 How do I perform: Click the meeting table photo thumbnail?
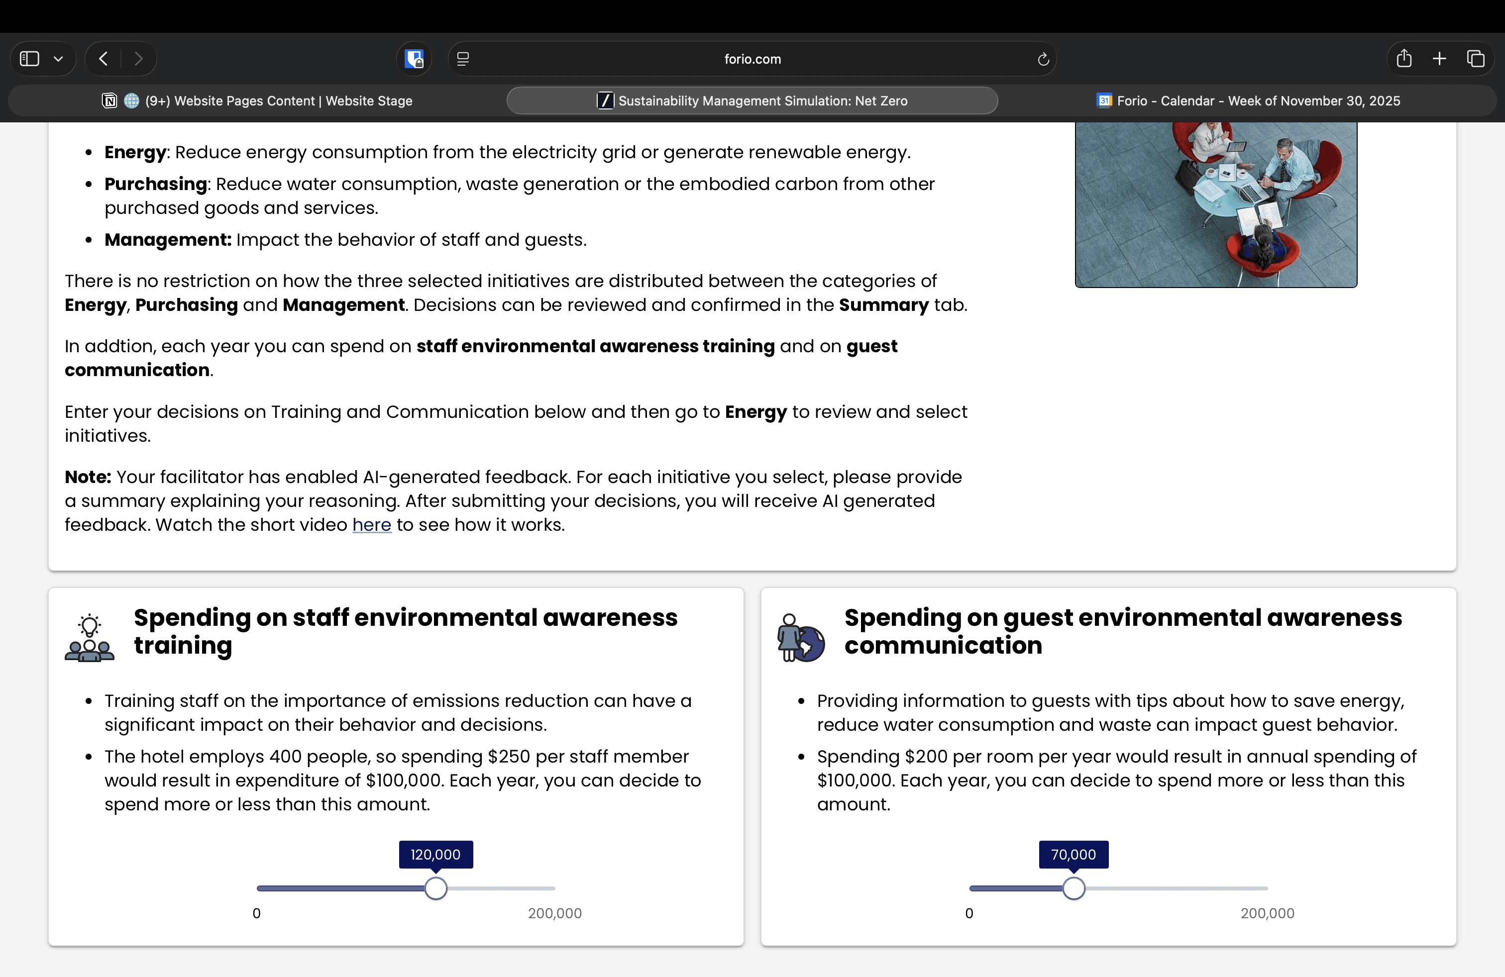pyautogui.click(x=1215, y=204)
